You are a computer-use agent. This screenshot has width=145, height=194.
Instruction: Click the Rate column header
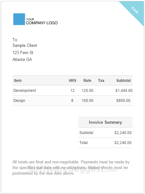point(87,81)
